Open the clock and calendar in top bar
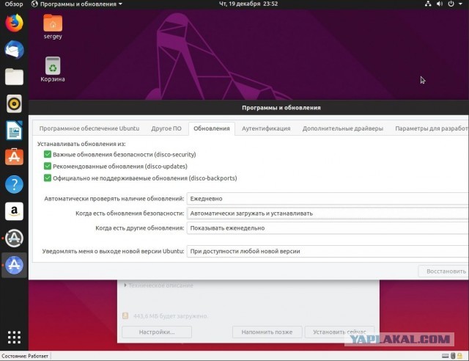 pos(248,4)
